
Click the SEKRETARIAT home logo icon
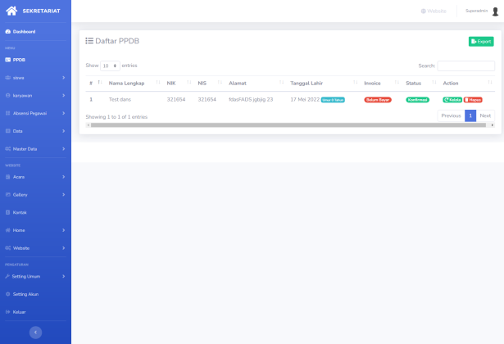[x=11, y=11]
